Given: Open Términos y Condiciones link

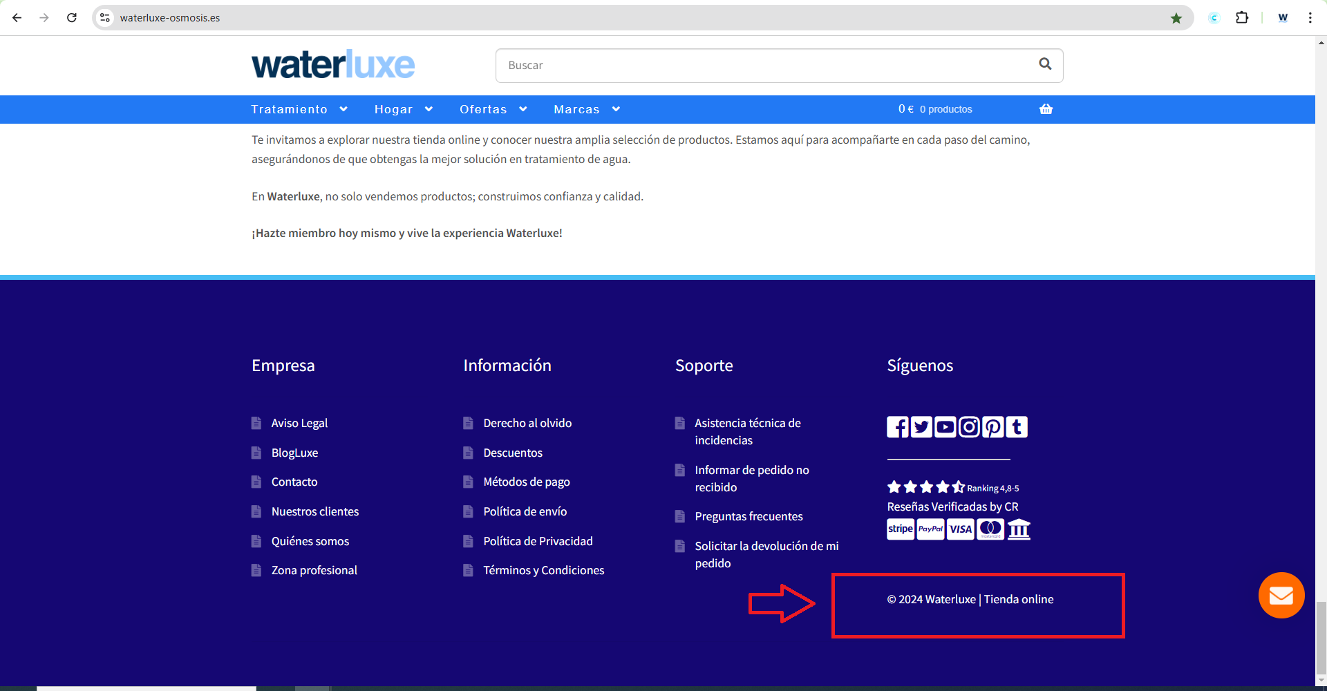Looking at the screenshot, I should pyautogui.click(x=544, y=570).
